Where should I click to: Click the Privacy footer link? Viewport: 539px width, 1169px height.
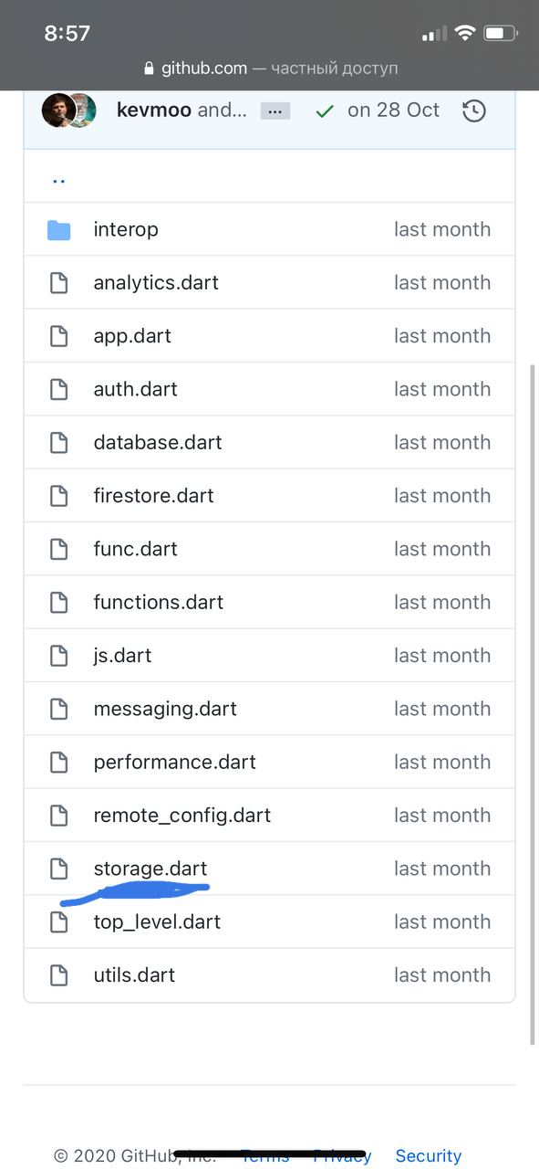click(342, 1156)
